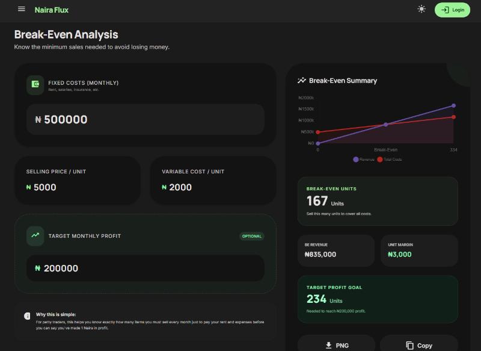The image size is (481, 351).
Task: Click the green Naira symbol before 2000
Action: click(x=164, y=187)
